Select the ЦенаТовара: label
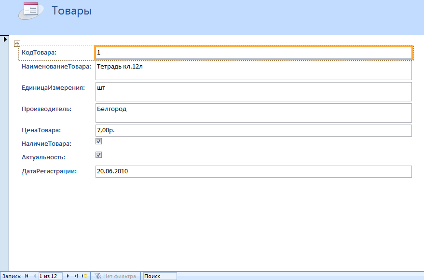This screenshot has width=424, height=280. tap(41, 130)
